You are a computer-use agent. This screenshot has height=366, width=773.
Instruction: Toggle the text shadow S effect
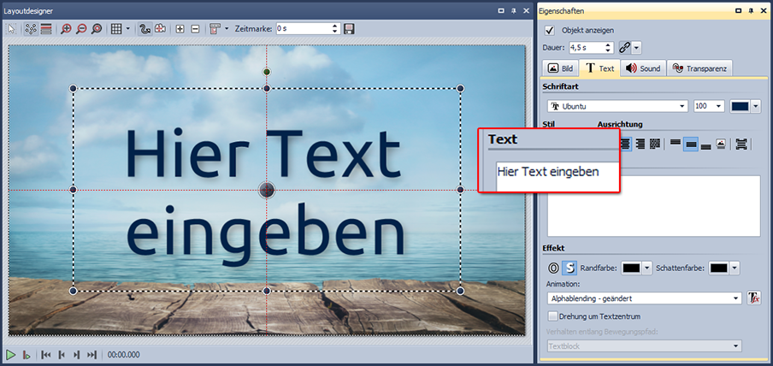[x=569, y=269]
